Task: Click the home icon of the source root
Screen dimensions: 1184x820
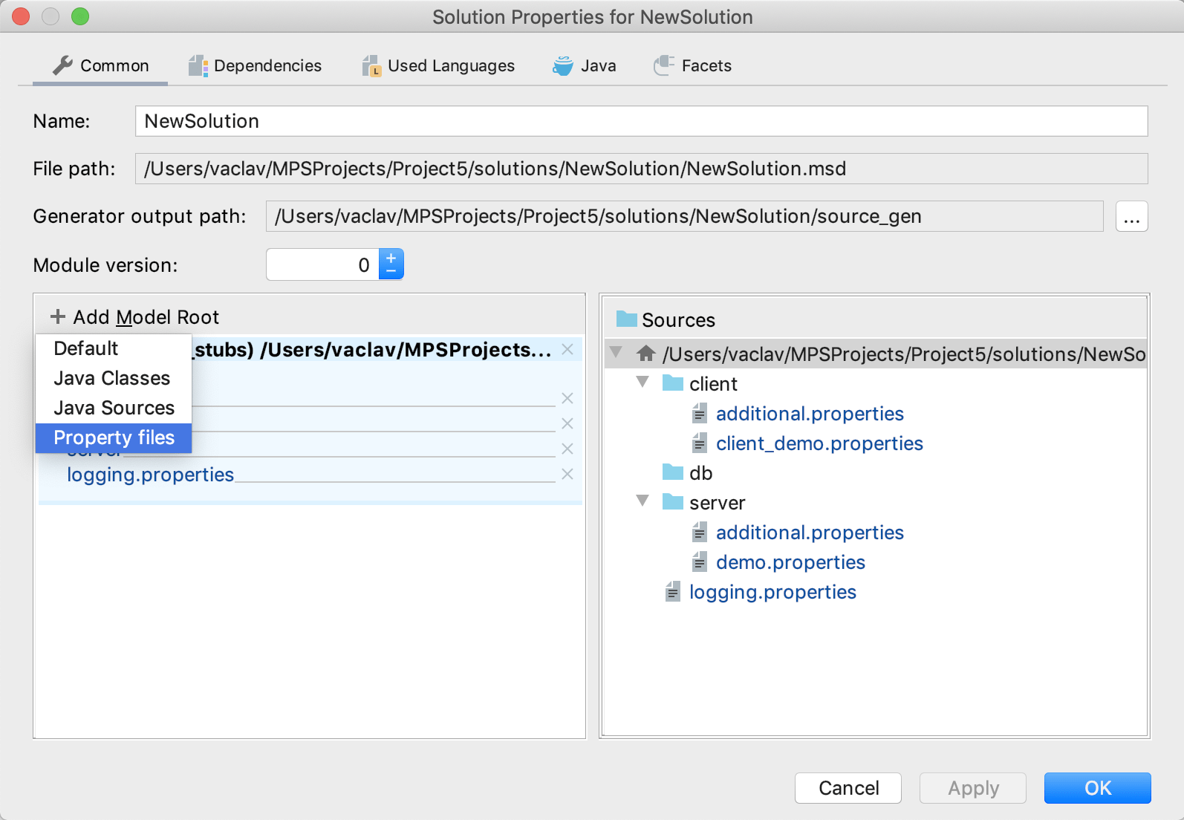Action: click(x=645, y=354)
